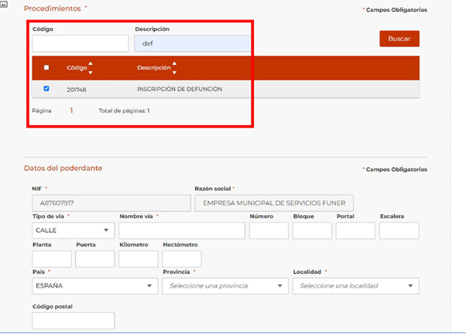
Task: Click the Bloque input field
Action: pyautogui.click(x=312, y=230)
